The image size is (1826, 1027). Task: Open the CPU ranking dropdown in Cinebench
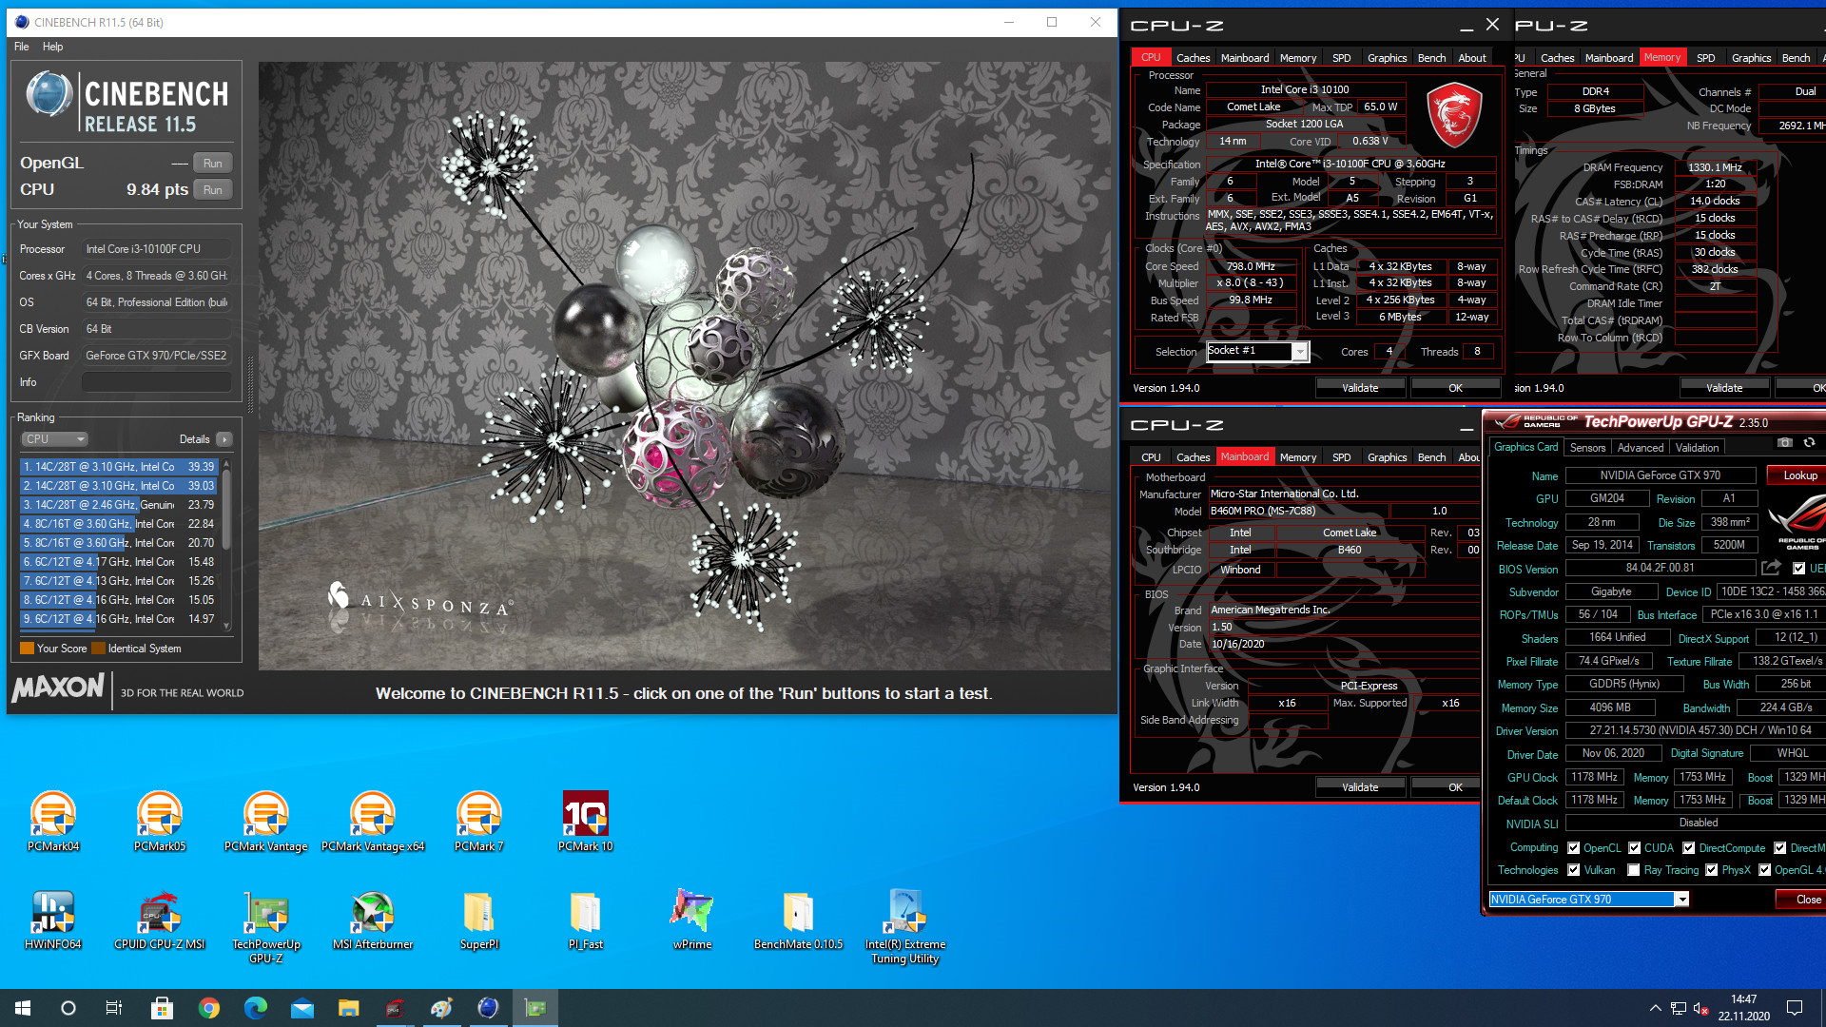pyautogui.click(x=54, y=439)
